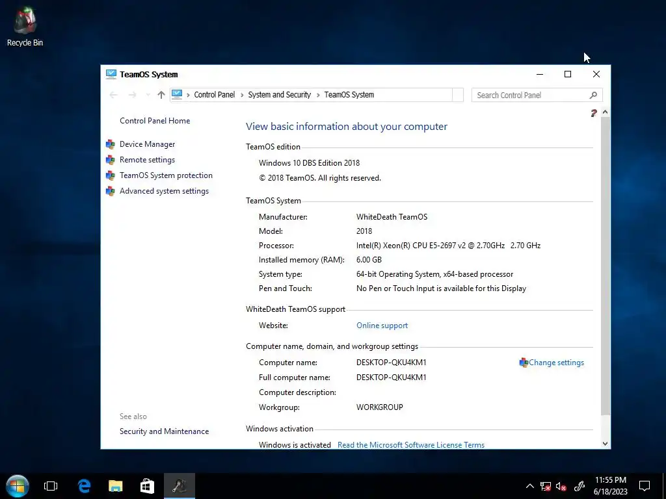
Task: Open File Explorer from the taskbar
Action: tap(115, 486)
